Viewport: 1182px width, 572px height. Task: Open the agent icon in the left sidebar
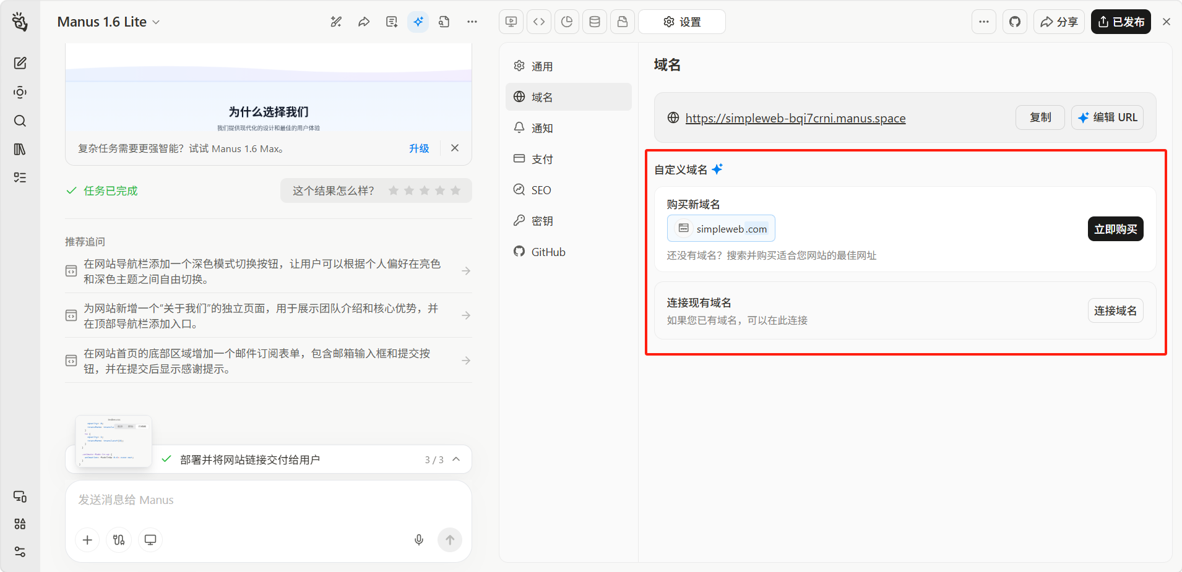[20, 92]
